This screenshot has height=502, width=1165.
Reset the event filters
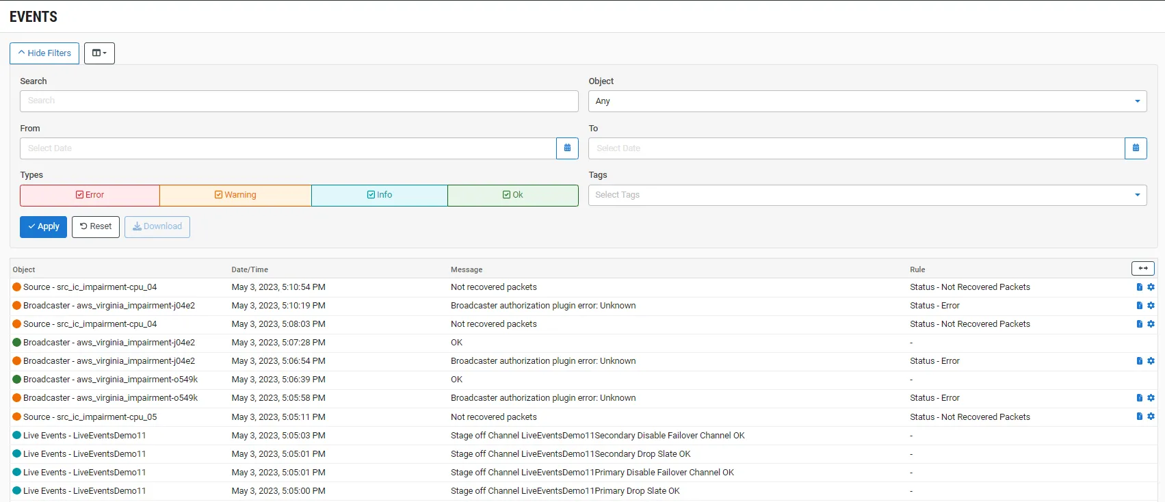[x=96, y=227]
